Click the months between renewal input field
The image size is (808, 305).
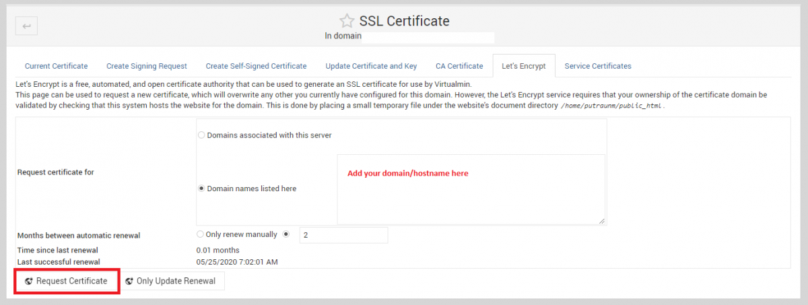click(343, 235)
